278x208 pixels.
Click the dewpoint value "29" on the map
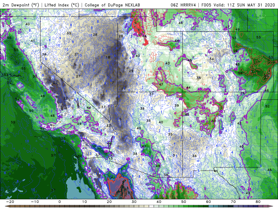[131, 71]
